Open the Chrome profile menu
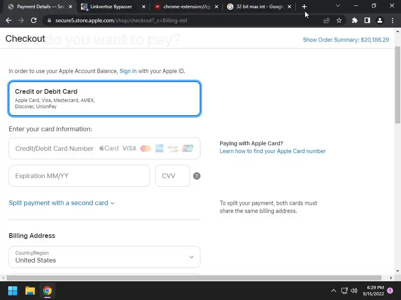This screenshot has width=401, height=300. click(380, 20)
